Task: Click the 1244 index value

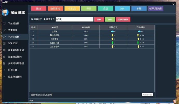Action: [x=86, y=46]
